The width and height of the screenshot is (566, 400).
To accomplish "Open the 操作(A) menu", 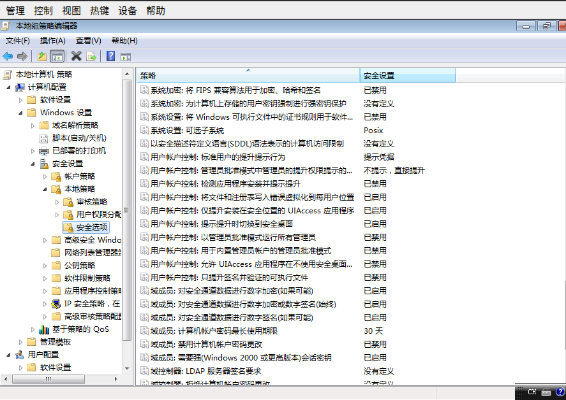I will 53,41.
